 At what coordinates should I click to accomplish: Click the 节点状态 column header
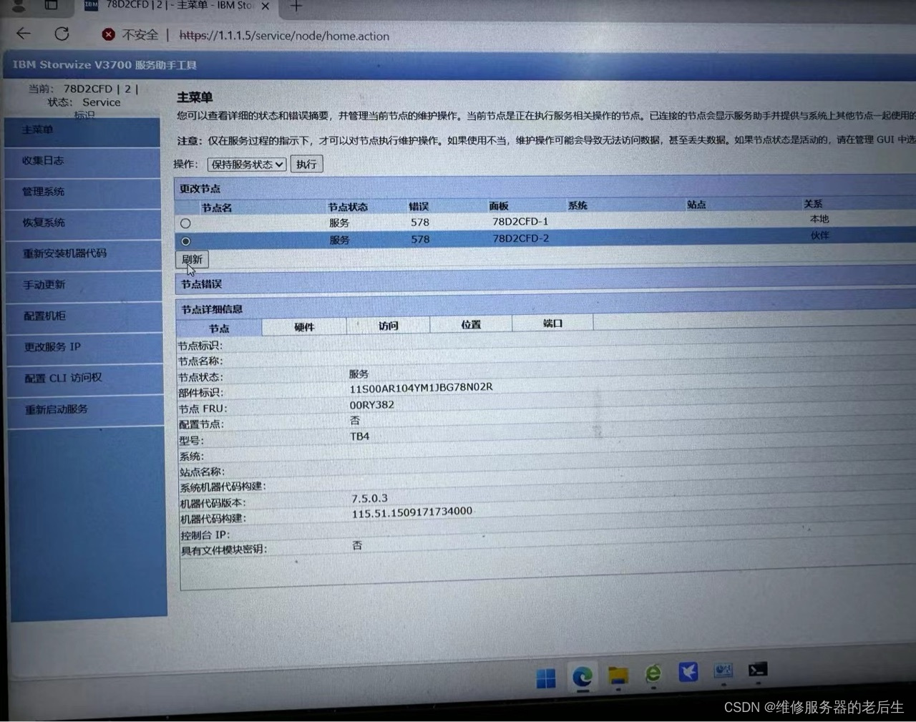pyautogui.click(x=348, y=207)
